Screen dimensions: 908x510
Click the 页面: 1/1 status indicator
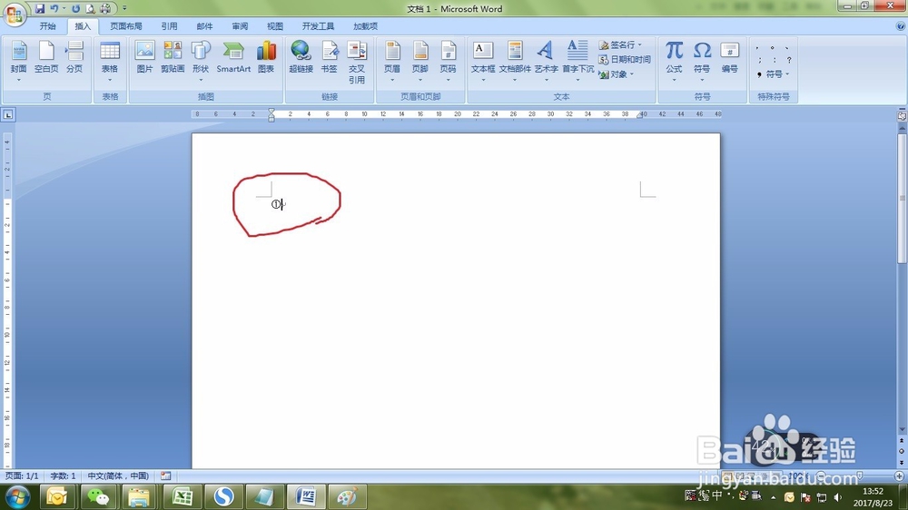22,476
